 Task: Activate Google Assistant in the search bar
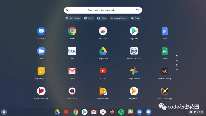tap(137, 10)
